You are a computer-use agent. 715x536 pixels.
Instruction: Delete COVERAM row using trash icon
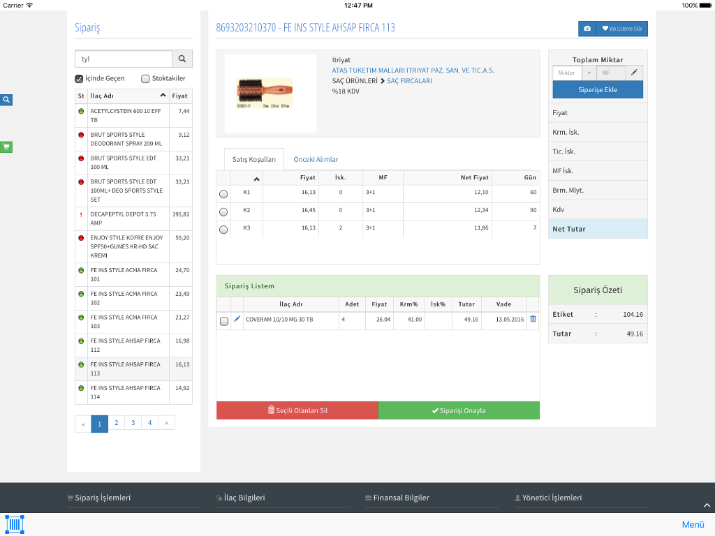click(533, 319)
